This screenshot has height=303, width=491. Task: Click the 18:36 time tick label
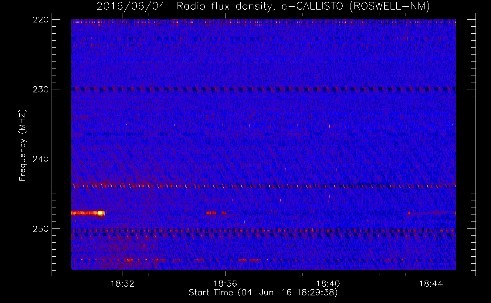click(x=225, y=284)
